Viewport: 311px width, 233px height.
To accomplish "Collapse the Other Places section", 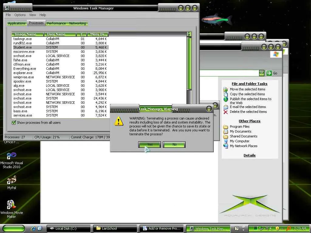I will [x=249, y=121].
